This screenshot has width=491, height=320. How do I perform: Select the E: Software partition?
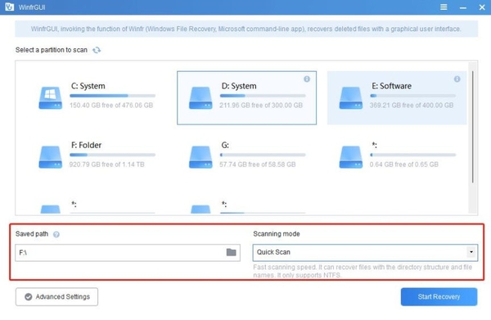pyautogui.click(x=397, y=97)
